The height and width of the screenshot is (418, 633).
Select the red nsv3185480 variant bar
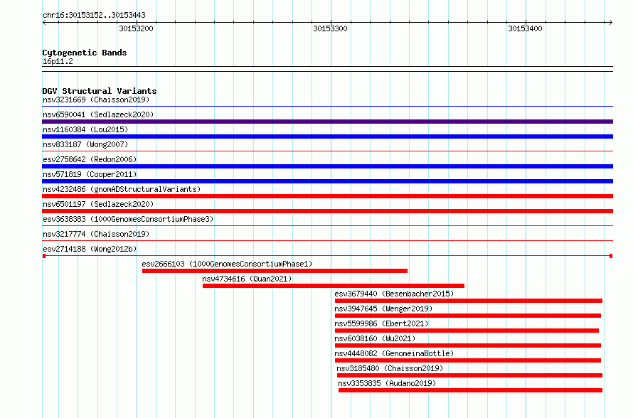click(470, 375)
